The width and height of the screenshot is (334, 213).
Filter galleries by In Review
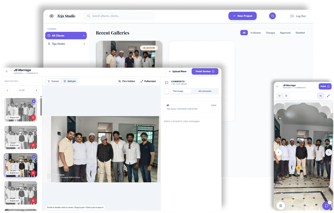[256, 33]
